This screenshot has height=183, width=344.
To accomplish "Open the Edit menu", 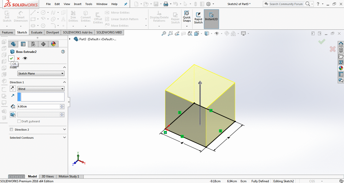I will (57, 4).
